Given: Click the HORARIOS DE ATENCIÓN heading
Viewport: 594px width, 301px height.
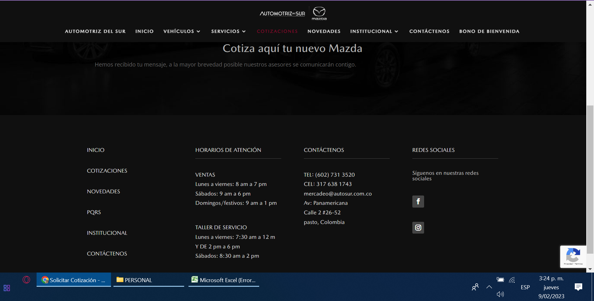Looking at the screenshot, I should (228, 150).
